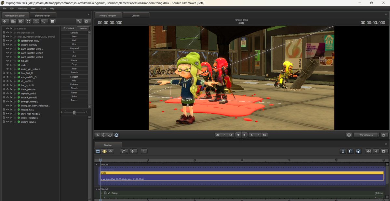Viewport: 390px width, 201px height.
Task: Apply the Default procedural preset
Action: [74, 32]
